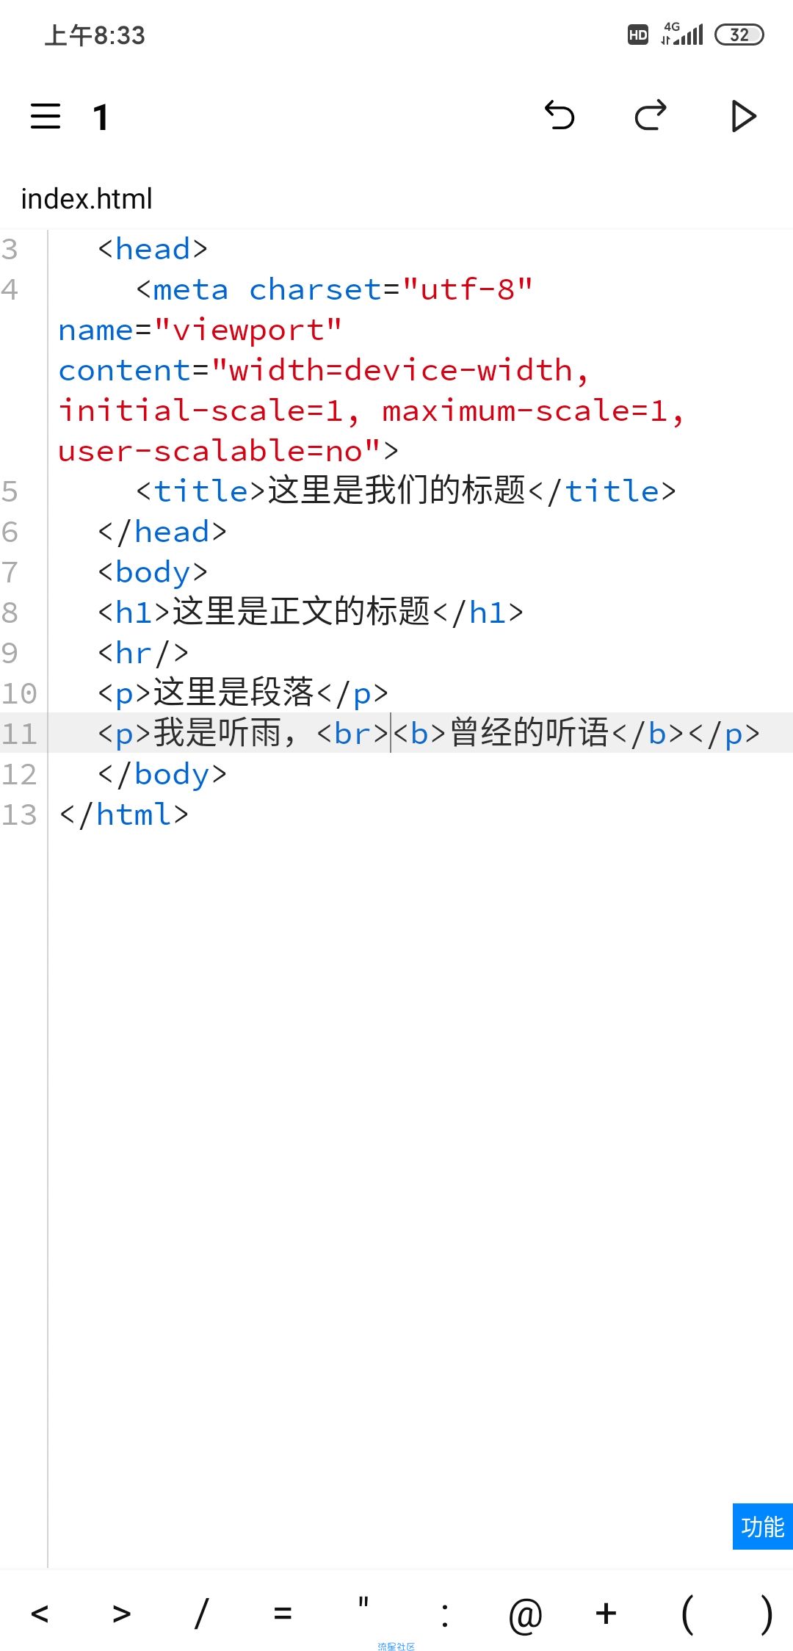
Task: Insert an @ symbol from shortcut bar
Action: click(x=525, y=1614)
